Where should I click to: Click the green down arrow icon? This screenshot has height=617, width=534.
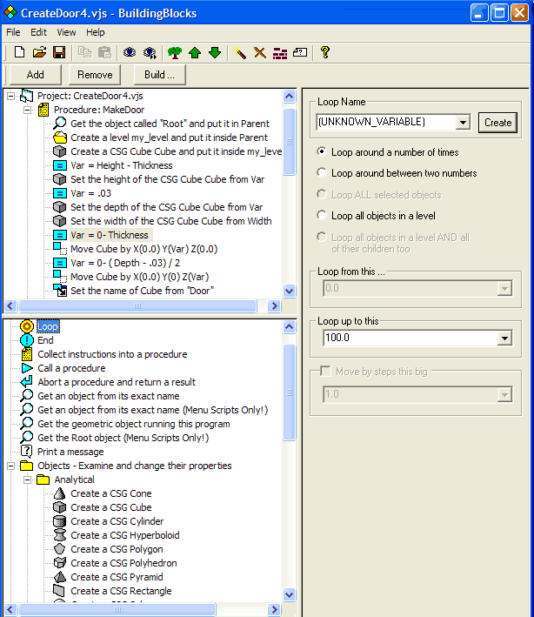[x=214, y=53]
